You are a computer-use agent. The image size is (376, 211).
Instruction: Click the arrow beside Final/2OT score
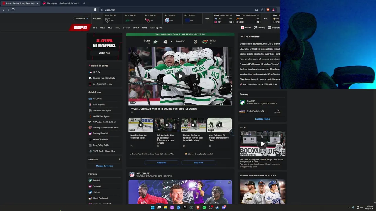(172, 41)
